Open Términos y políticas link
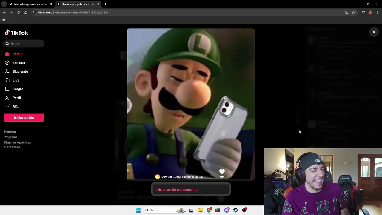The image size is (382, 215). [17, 142]
